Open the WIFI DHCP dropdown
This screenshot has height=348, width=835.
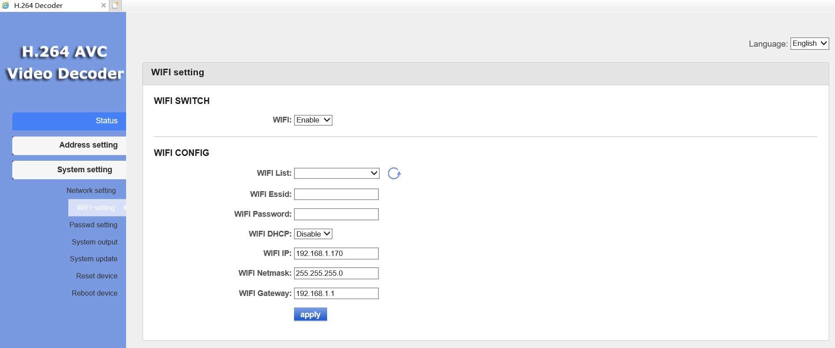[313, 234]
